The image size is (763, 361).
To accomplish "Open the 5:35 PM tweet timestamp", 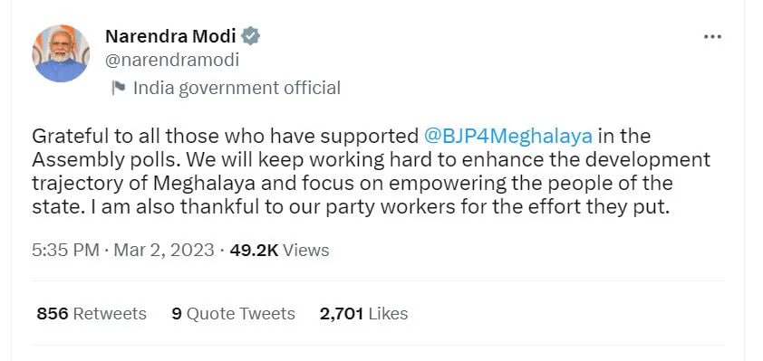I will coord(65,251).
